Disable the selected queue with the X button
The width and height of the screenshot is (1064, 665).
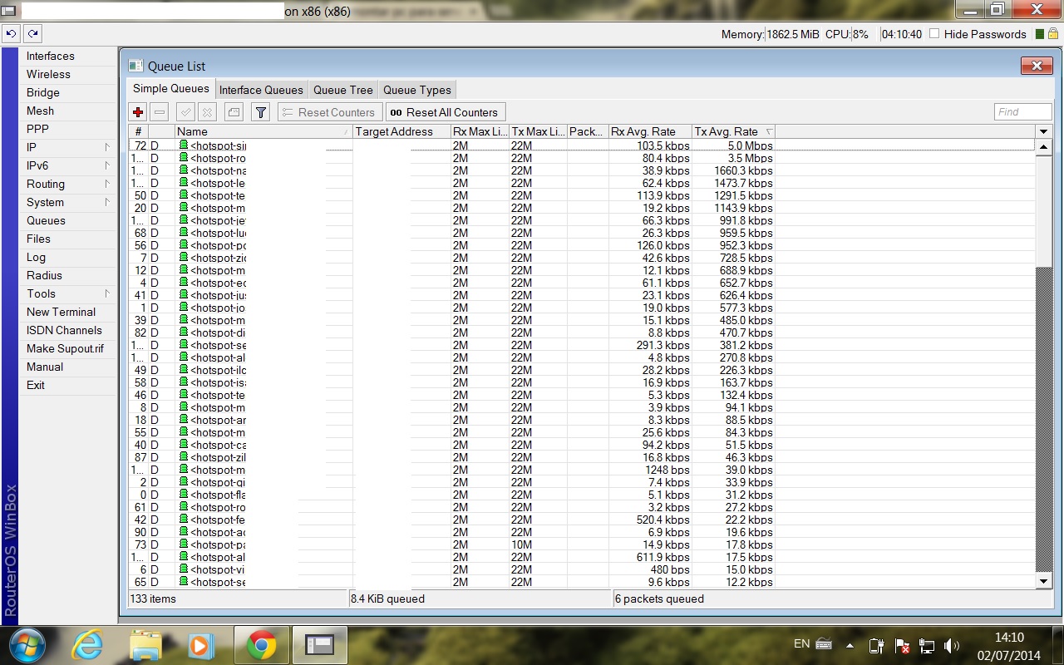[x=207, y=112]
